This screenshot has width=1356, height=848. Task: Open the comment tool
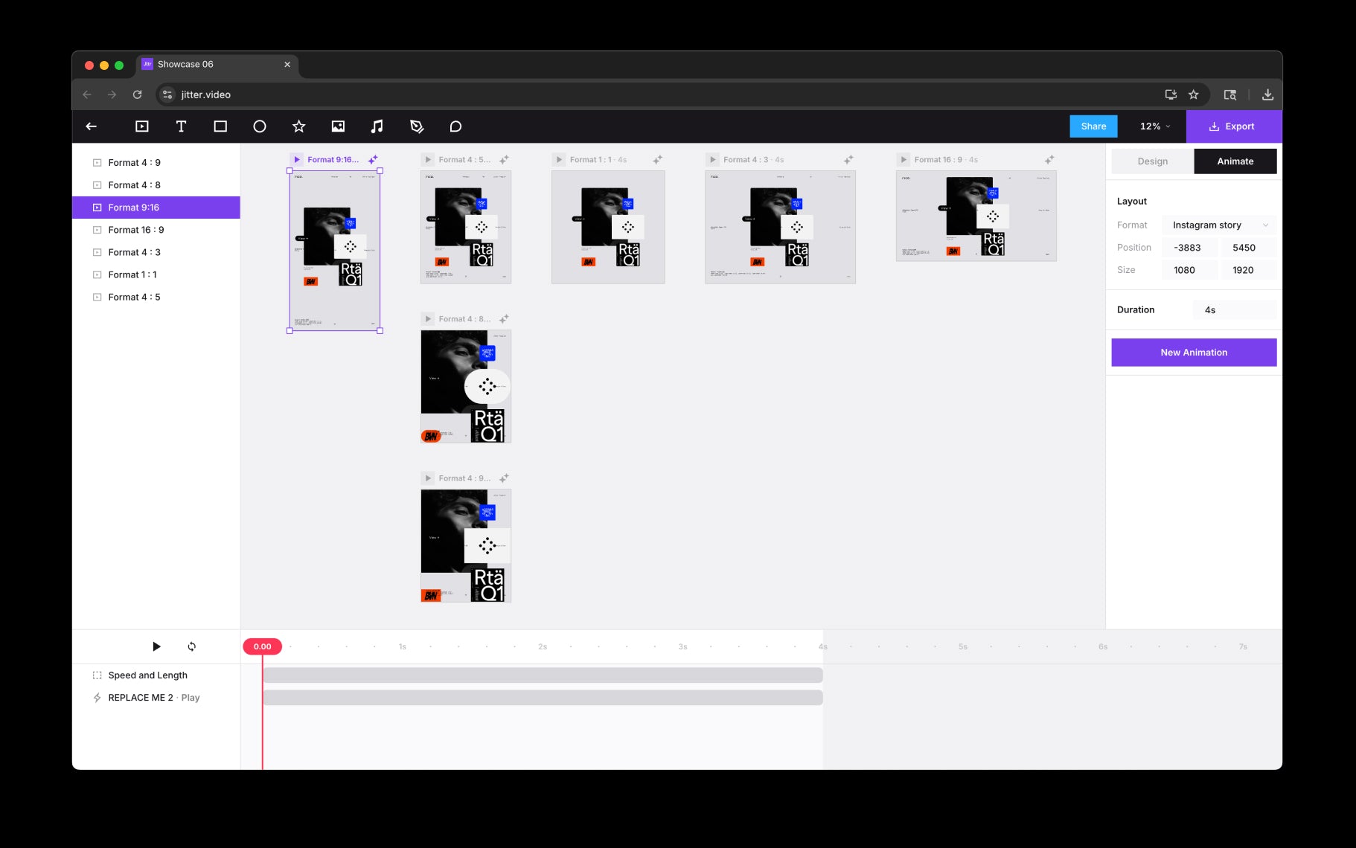pos(455,126)
